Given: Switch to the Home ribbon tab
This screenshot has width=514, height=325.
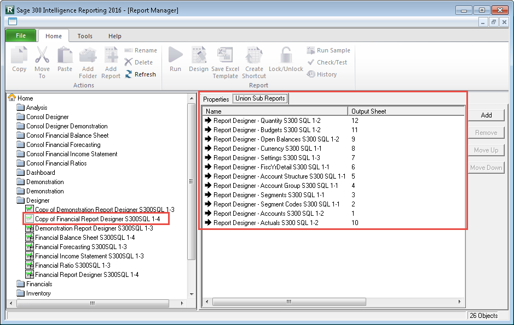Looking at the screenshot, I should (x=54, y=36).
